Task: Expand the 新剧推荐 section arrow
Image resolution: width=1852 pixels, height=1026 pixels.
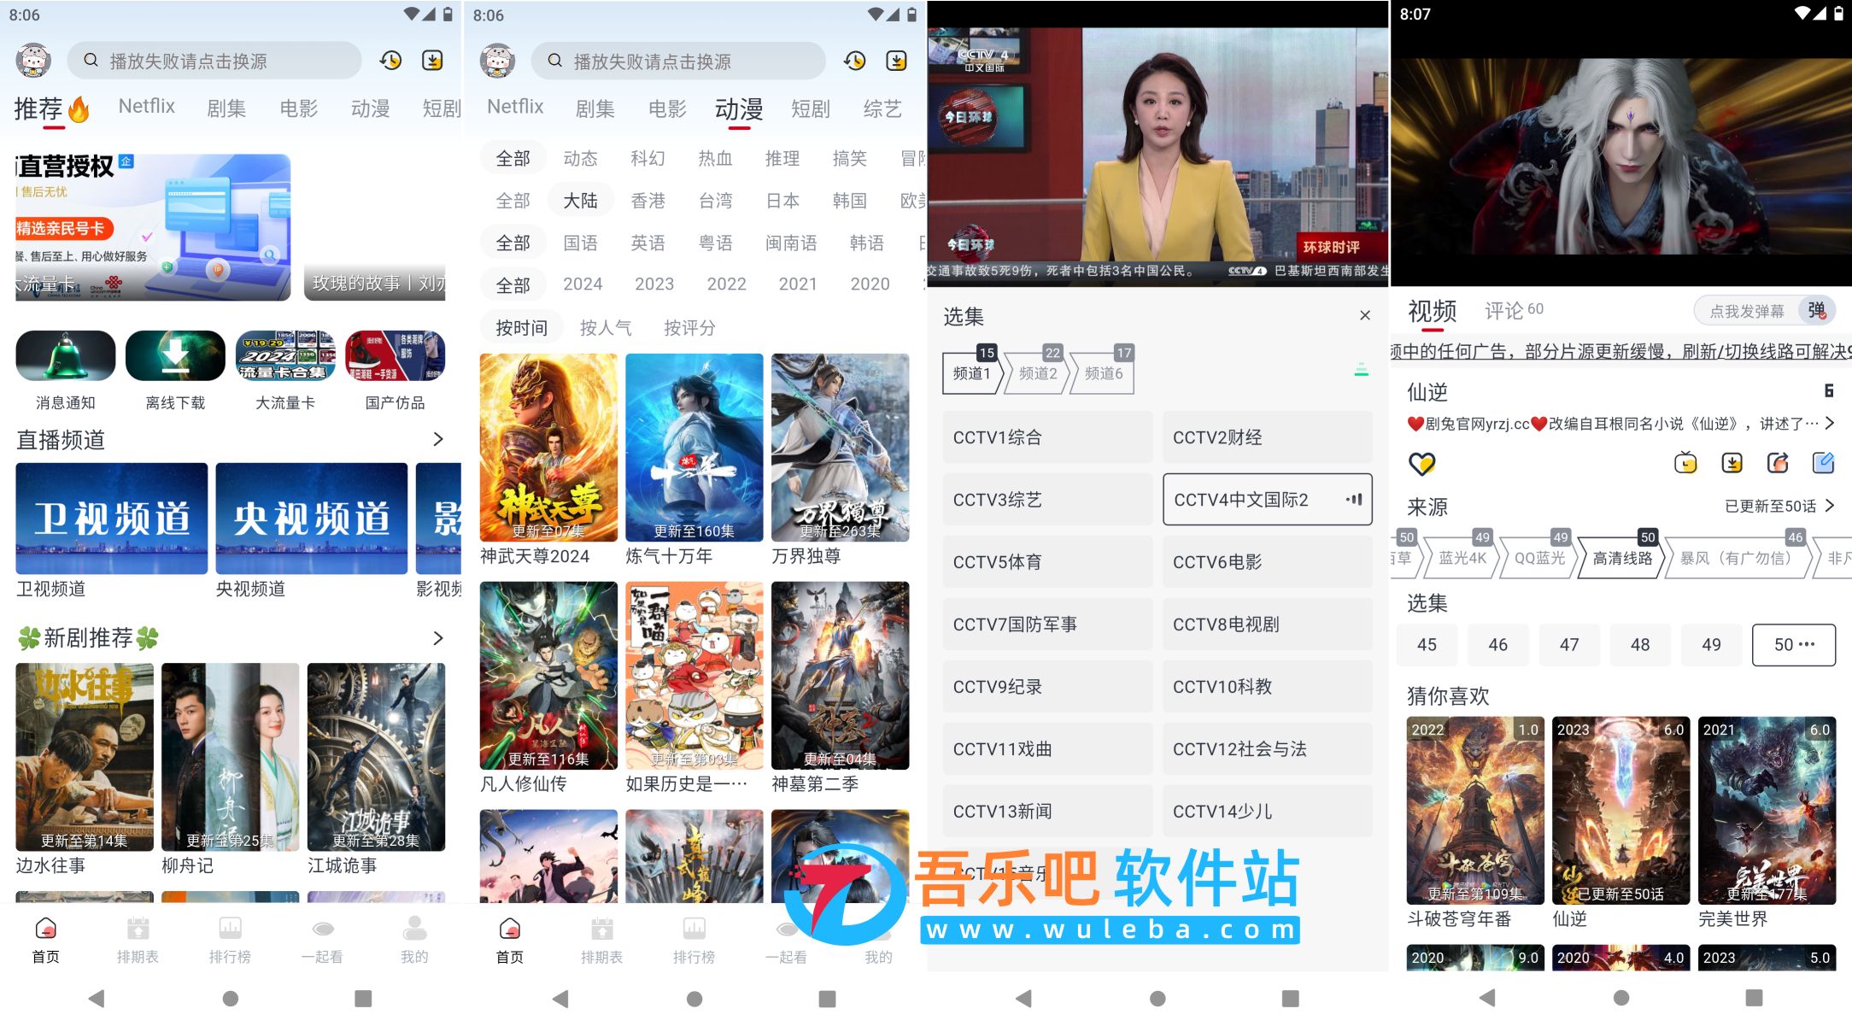Action: (x=438, y=638)
